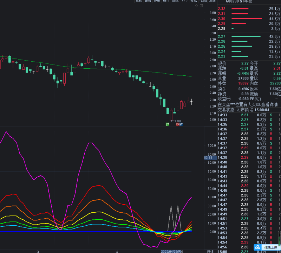Click the F10 company info button
The width and height of the screenshot is (281, 253).
coord(184,1)
